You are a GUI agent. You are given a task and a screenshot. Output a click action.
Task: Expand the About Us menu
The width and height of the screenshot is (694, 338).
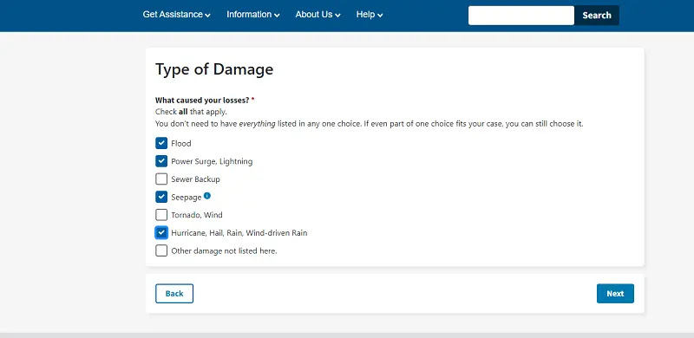[318, 15]
